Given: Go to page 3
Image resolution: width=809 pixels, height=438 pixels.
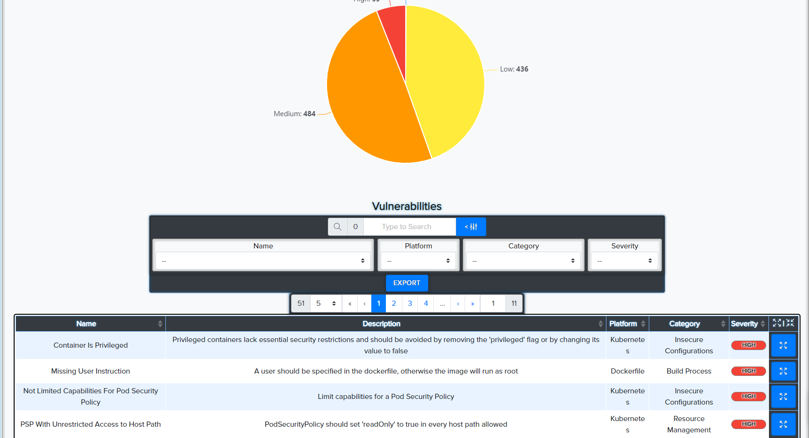Looking at the screenshot, I should [x=410, y=303].
